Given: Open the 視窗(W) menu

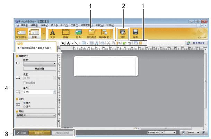Looking at the screenshot, I should coord(99,25).
